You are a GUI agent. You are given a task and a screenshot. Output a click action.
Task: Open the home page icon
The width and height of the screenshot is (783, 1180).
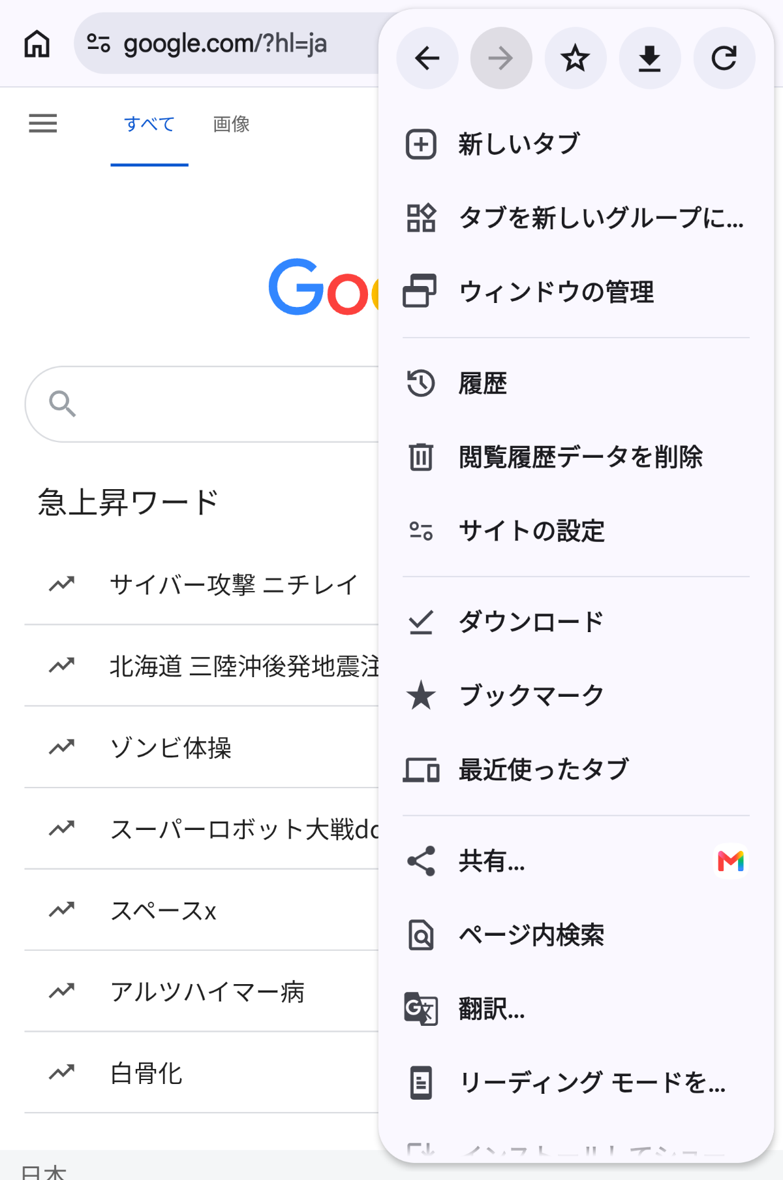coord(37,44)
